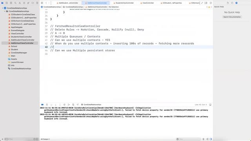251x141 pixels.
Task: Collapse the CoreDataRelationships project root
Action: coord(3,8)
